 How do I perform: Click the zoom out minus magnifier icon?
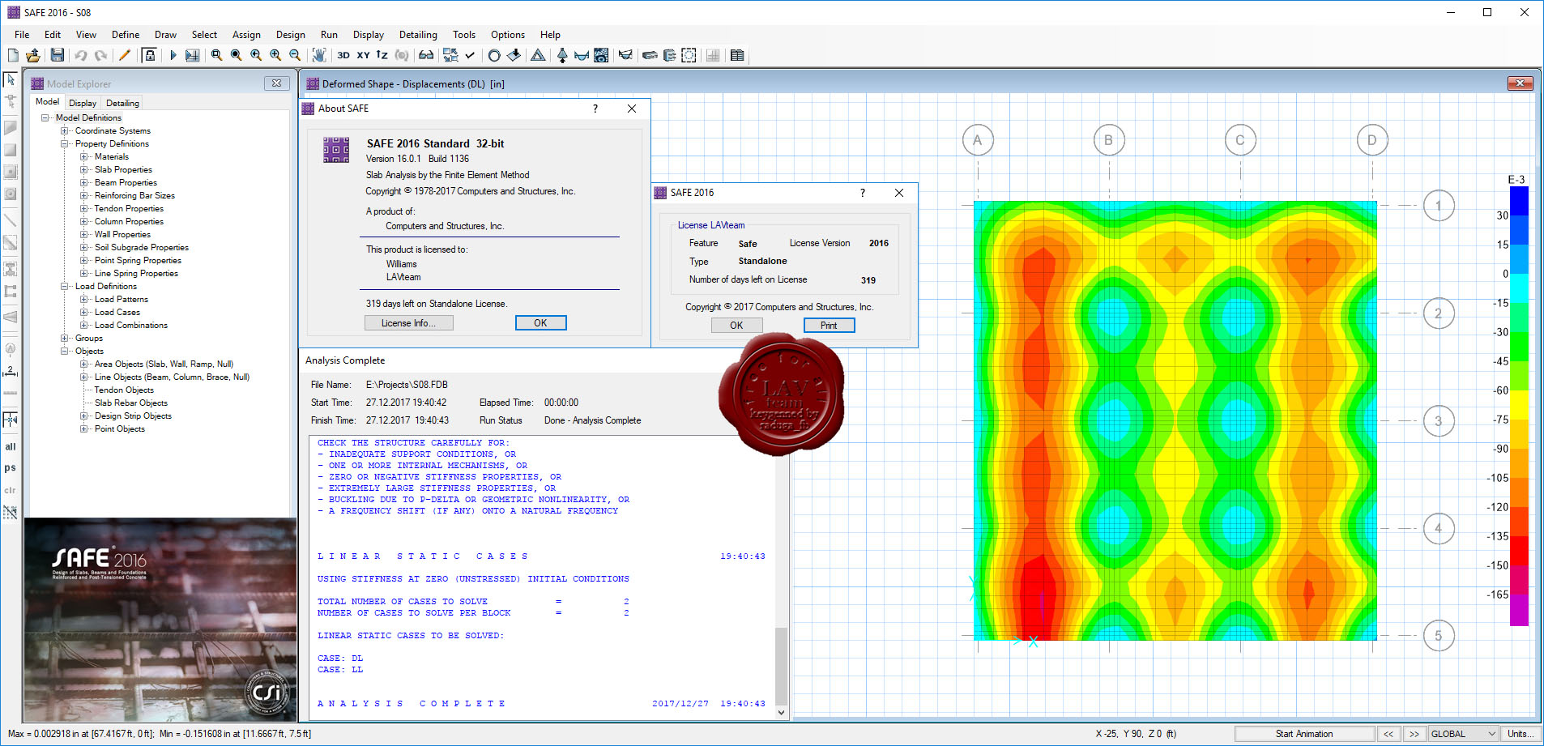tap(295, 55)
